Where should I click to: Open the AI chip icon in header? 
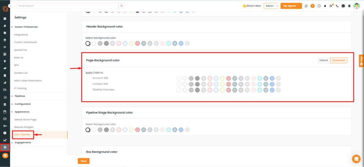343,6
